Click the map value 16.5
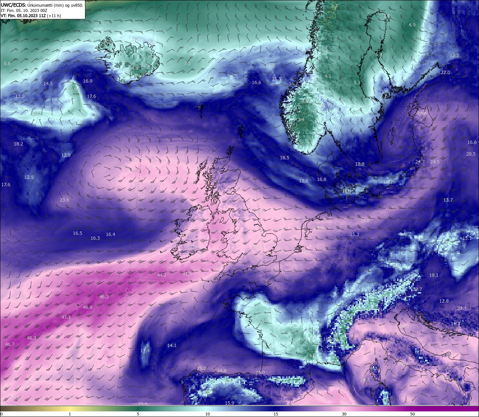 tap(77, 233)
